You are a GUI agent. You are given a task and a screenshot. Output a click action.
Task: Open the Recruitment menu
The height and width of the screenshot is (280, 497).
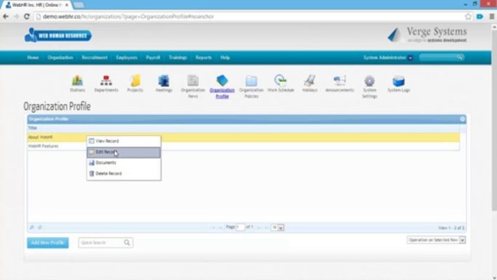coord(94,58)
